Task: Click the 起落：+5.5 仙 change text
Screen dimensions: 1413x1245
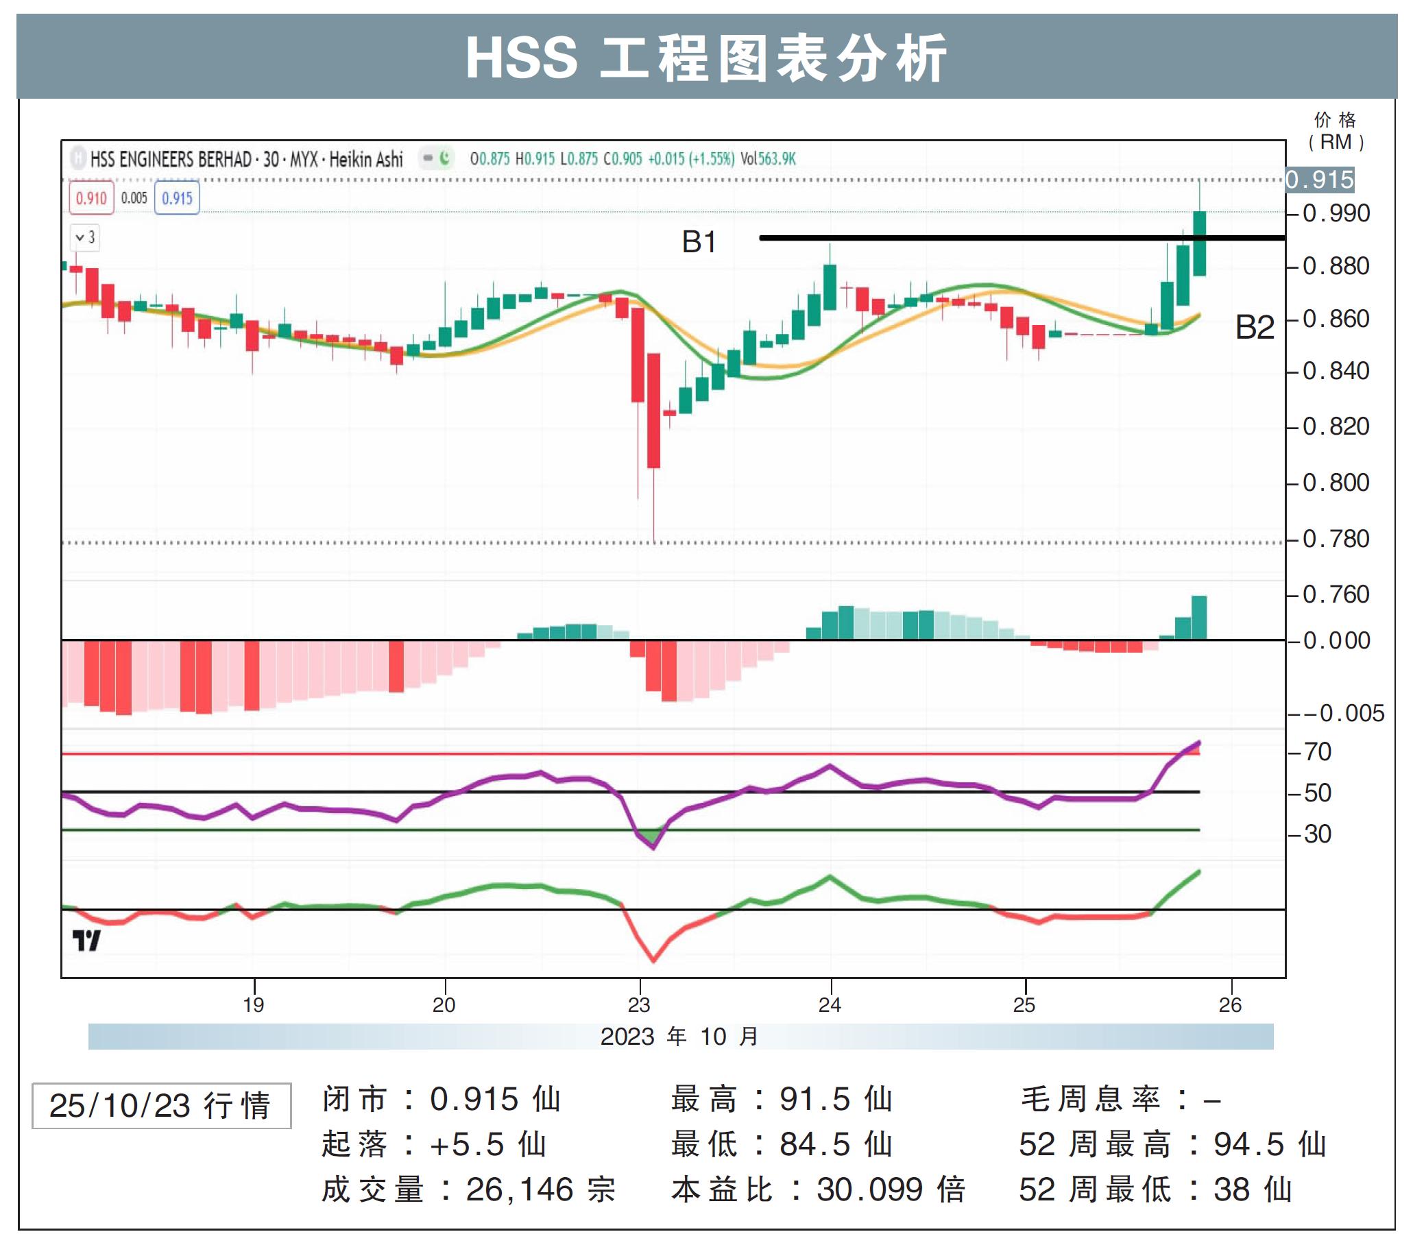Action: point(434,1145)
